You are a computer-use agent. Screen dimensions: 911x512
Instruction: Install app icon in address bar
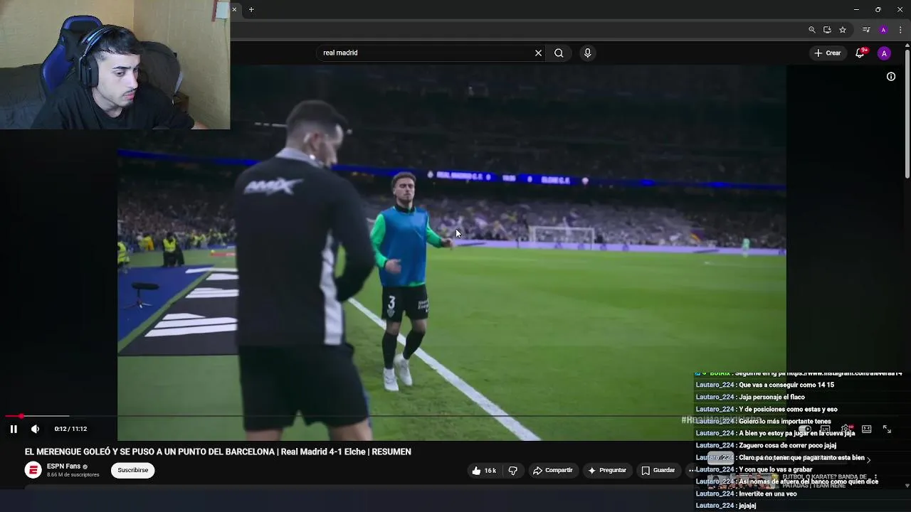[x=827, y=30]
